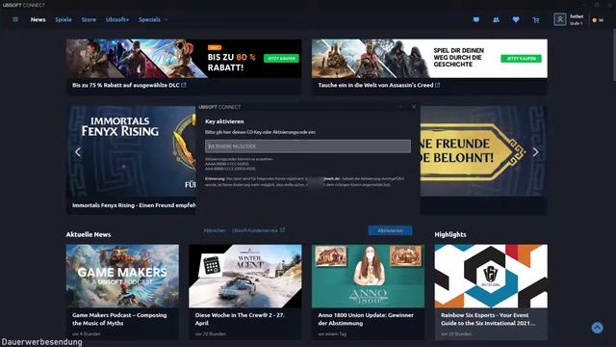Viewport: 616px width, 347px height.
Task: Close the Key aktivieren dialog
Action: [414, 107]
